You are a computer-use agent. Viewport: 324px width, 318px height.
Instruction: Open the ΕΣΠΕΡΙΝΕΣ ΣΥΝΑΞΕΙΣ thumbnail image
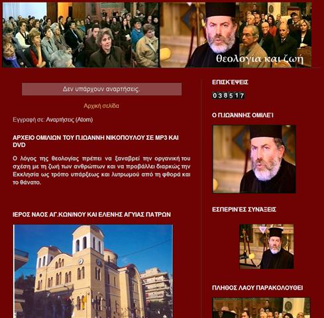[266, 246]
